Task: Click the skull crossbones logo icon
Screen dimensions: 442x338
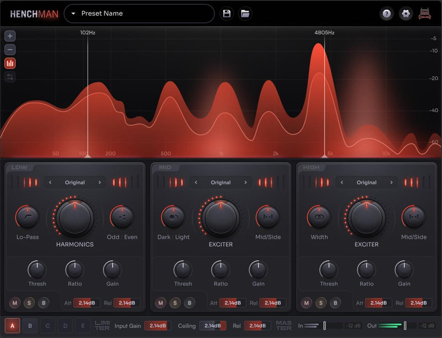Action: pyautogui.click(x=425, y=13)
